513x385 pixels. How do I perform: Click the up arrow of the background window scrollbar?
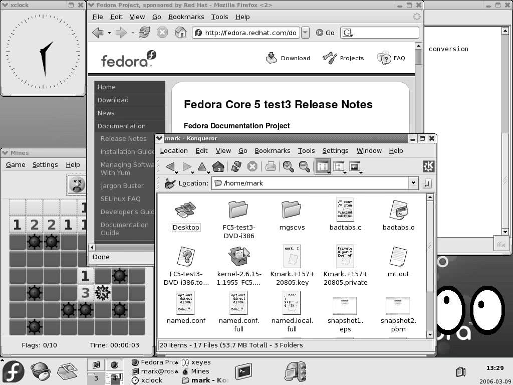[x=505, y=31]
